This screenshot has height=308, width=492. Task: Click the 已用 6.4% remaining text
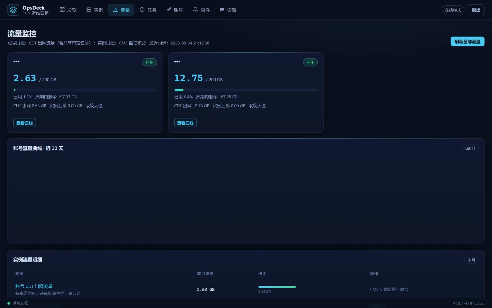(x=206, y=97)
